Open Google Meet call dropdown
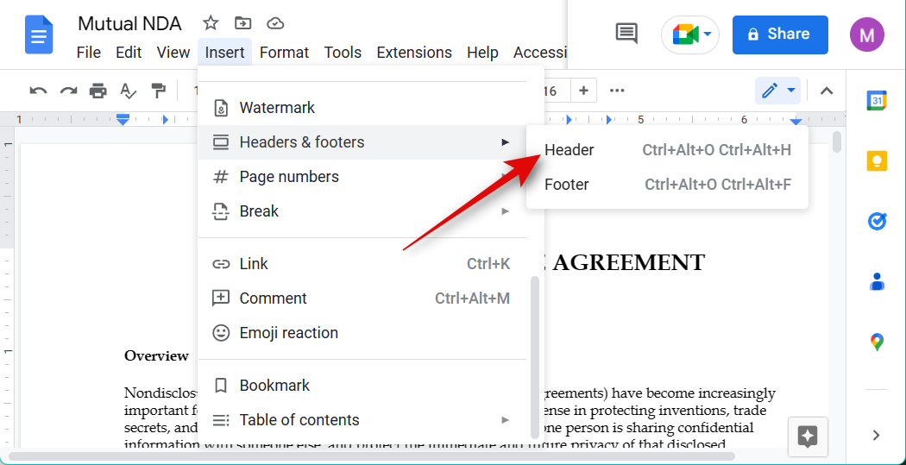Image resolution: width=906 pixels, height=465 pixels. coord(690,35)
